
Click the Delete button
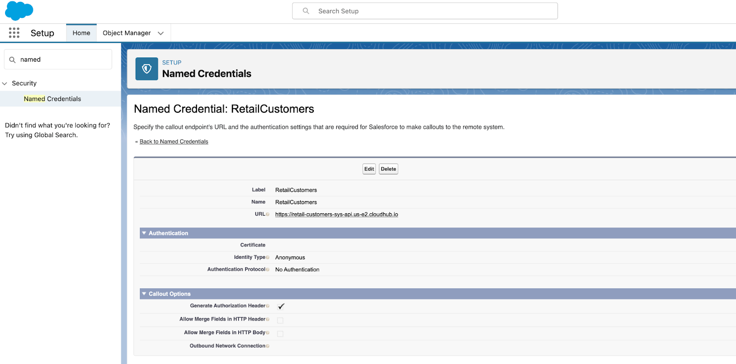388,169
